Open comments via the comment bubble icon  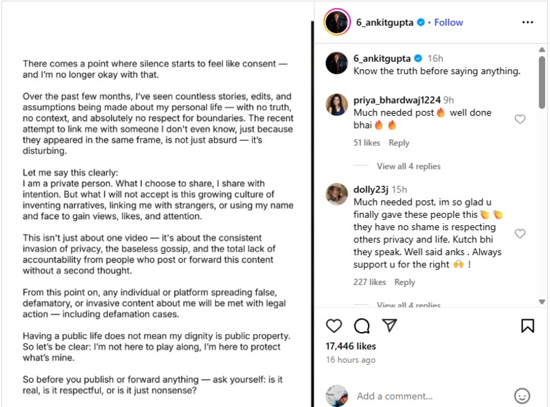click(361, 326)
